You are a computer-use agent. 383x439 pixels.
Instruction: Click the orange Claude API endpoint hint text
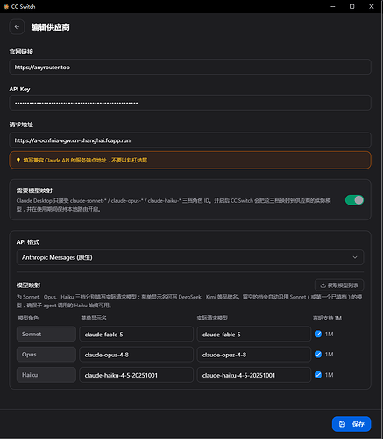pyautogui.click(x=85, y=161)
